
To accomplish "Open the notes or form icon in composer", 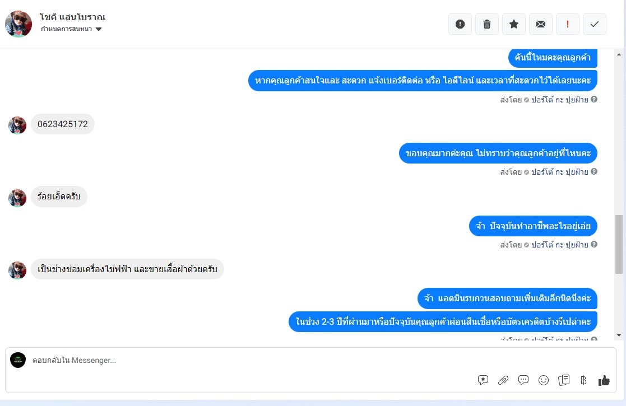I will coord(564,380).
